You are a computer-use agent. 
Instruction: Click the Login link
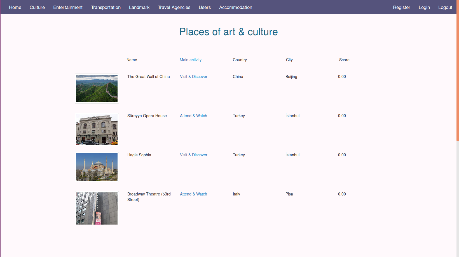point(424,7)
